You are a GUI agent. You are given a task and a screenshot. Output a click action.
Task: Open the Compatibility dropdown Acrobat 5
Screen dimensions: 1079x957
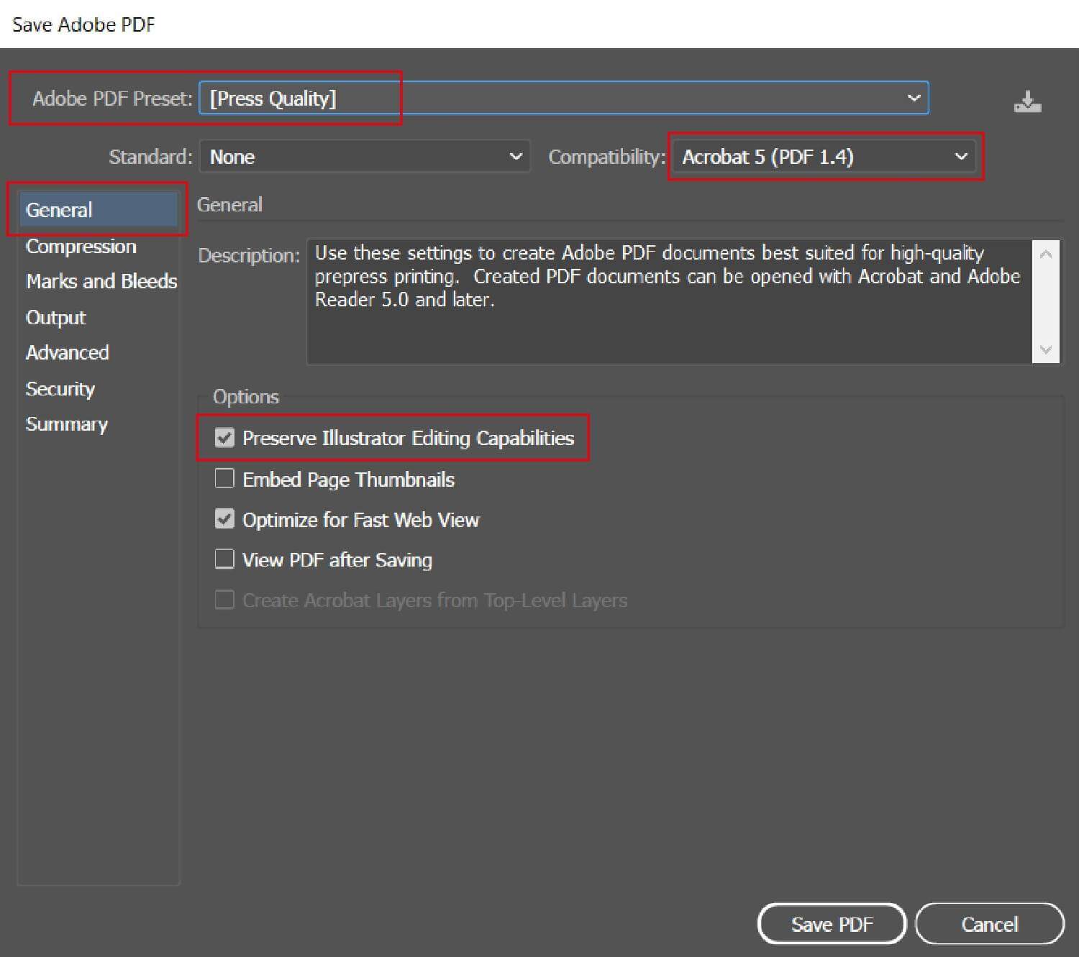click(824, 157)
